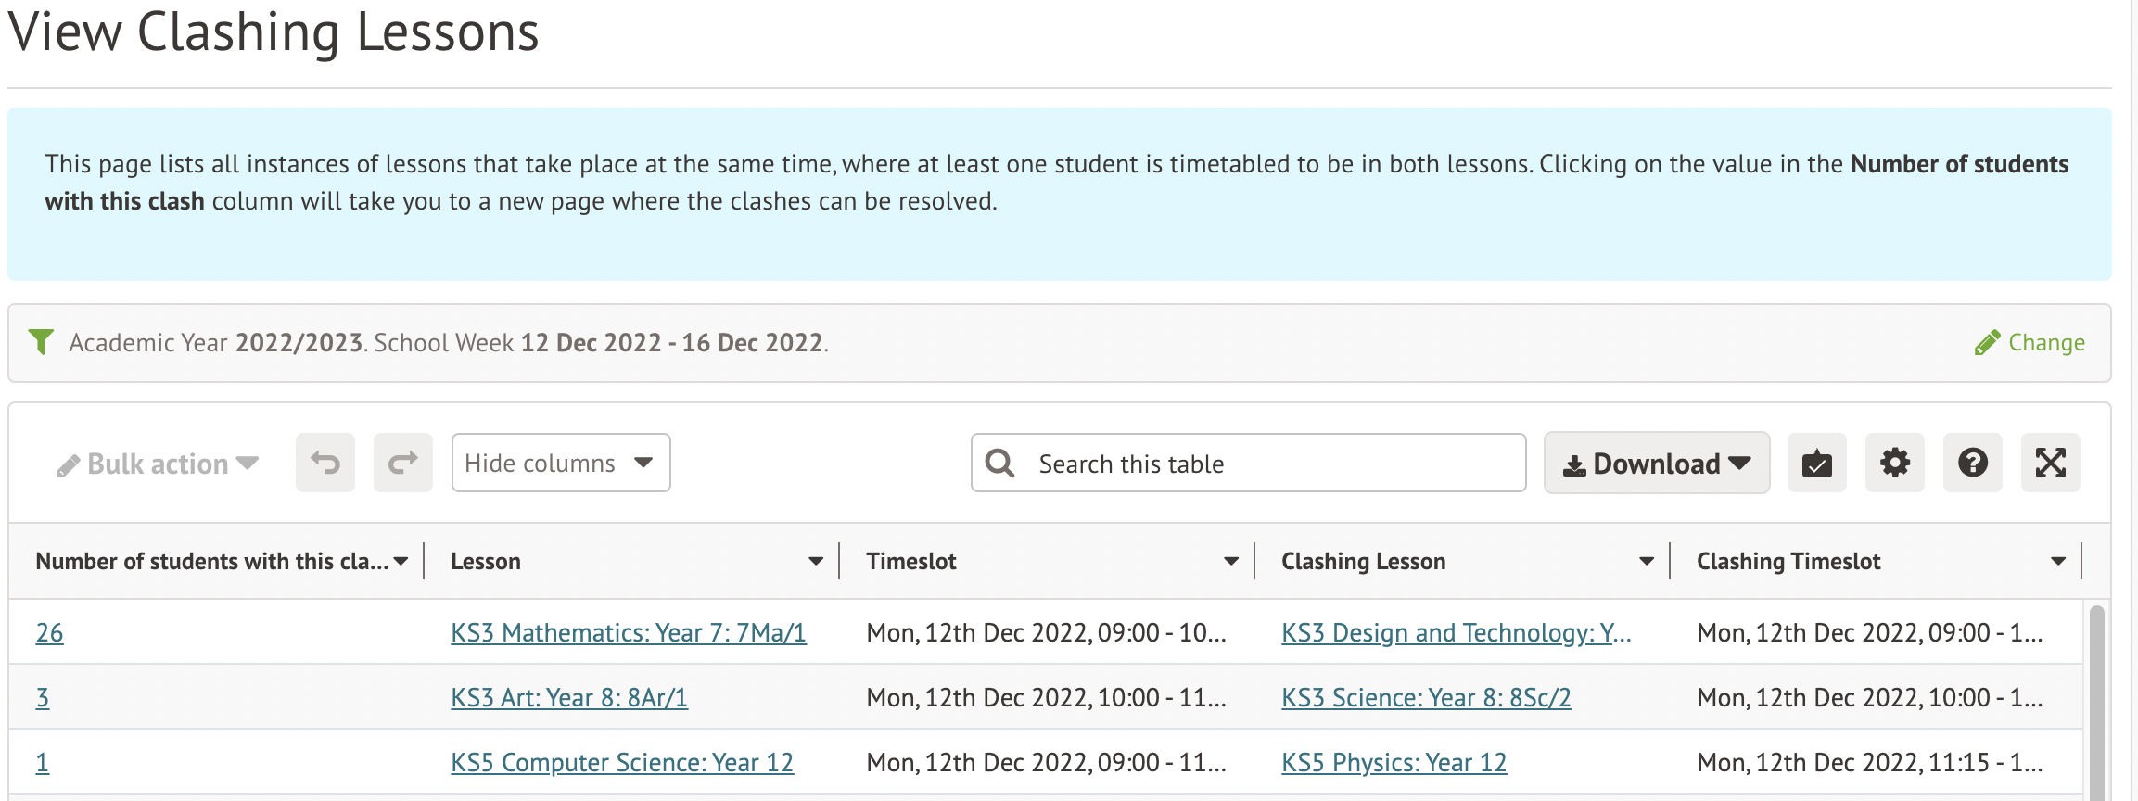
Task: Open table settings gear icon
Action: (1894, 463)
